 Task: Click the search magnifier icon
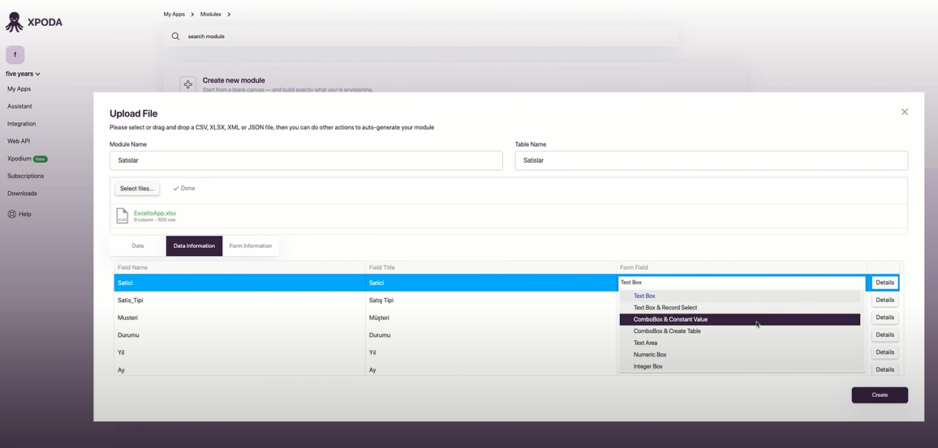pyautogui.click(x=175, y=36)
